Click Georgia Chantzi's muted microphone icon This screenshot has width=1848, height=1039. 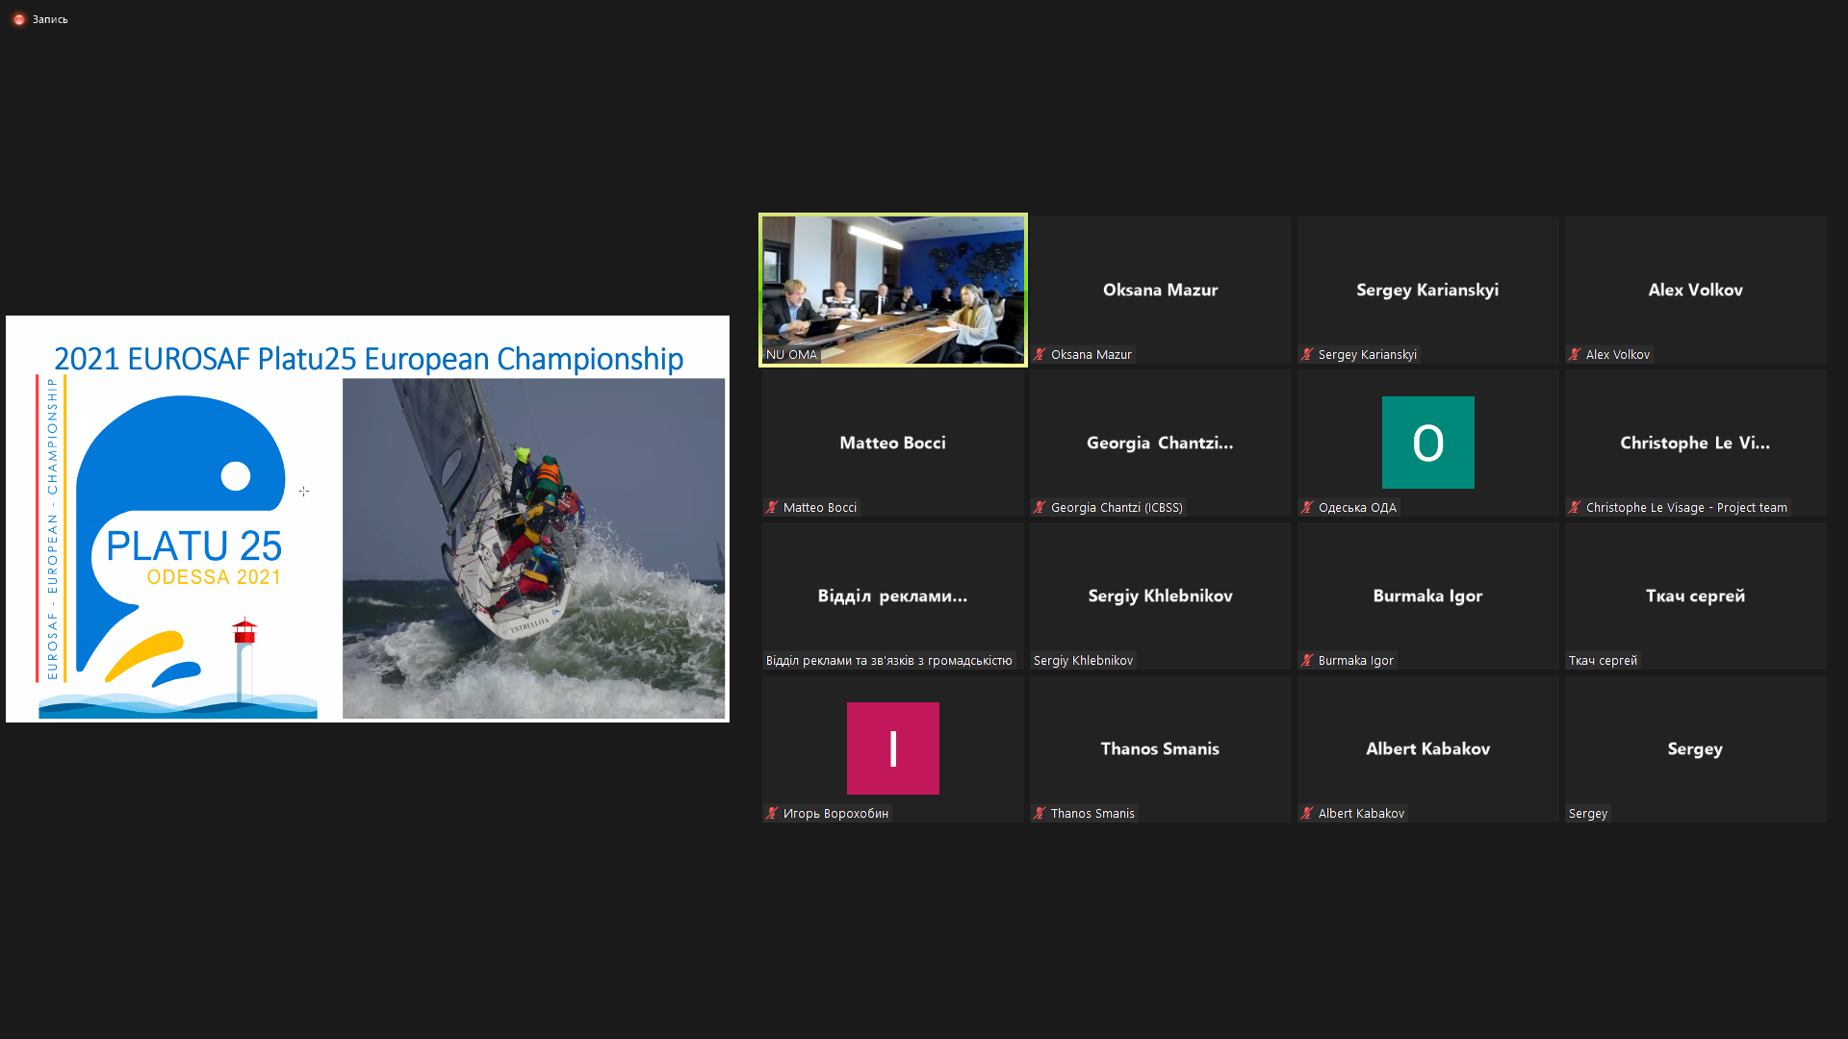click(1039, 508)
